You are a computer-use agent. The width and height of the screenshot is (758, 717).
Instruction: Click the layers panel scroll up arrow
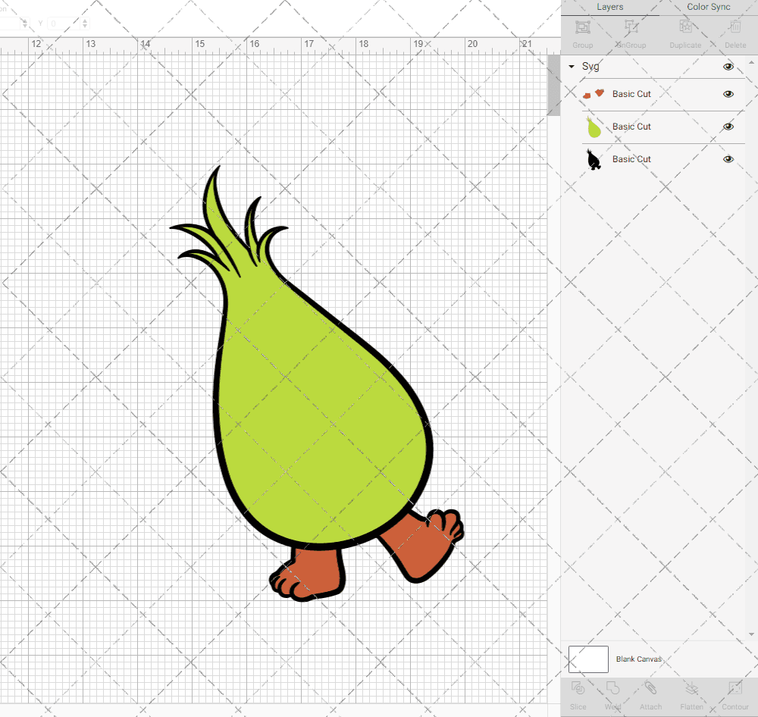pyautogui.click(x=751, y=63)
